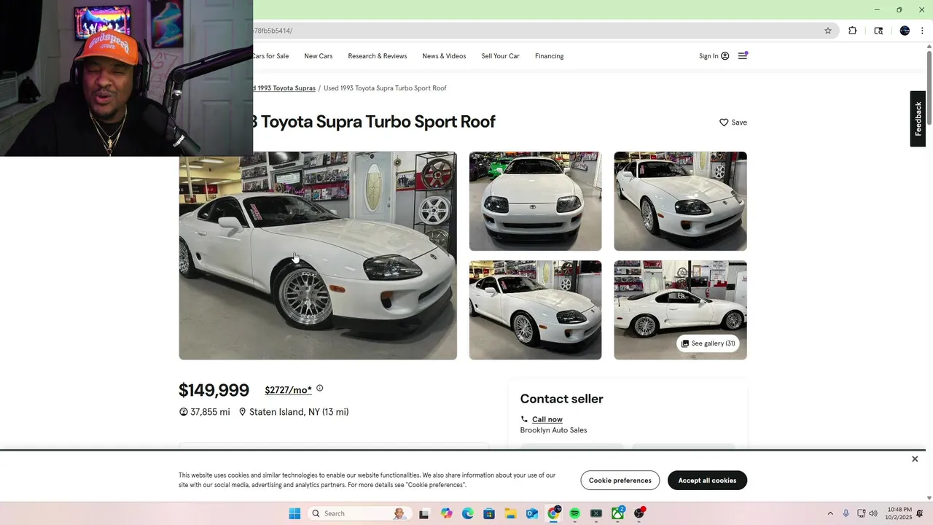Click Accept all cookies
The width and height of the screenshot is (933, 525).
coord(707,481)
